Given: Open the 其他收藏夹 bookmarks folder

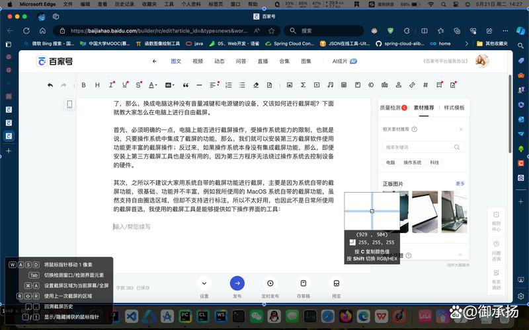Looking at the screenshot, I should pyautogui.click(x=492, y=44).
